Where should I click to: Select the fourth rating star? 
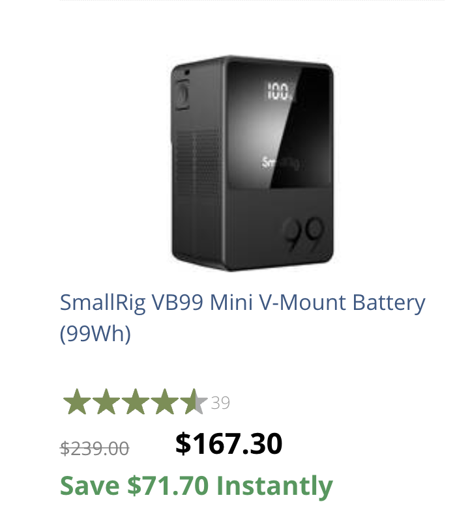[x=165, y=402]
